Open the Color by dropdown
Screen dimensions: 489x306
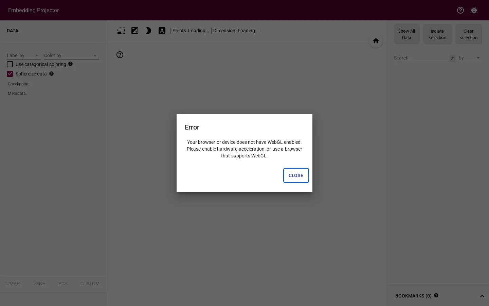click(x=72, y=55)
